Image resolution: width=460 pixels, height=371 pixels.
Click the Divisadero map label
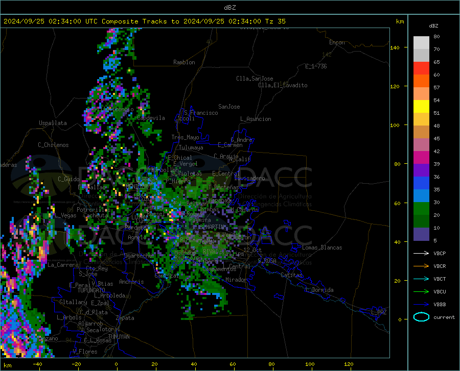coord(249,178)
